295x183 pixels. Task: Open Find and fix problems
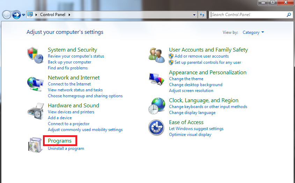68,68
